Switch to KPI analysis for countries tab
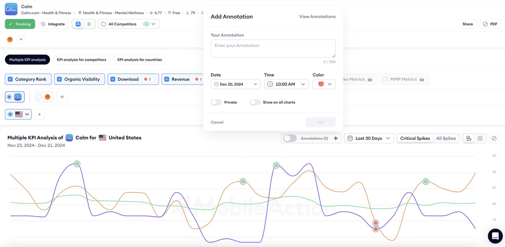Viewport: 505px width, 247px height. tap(140, 60)
